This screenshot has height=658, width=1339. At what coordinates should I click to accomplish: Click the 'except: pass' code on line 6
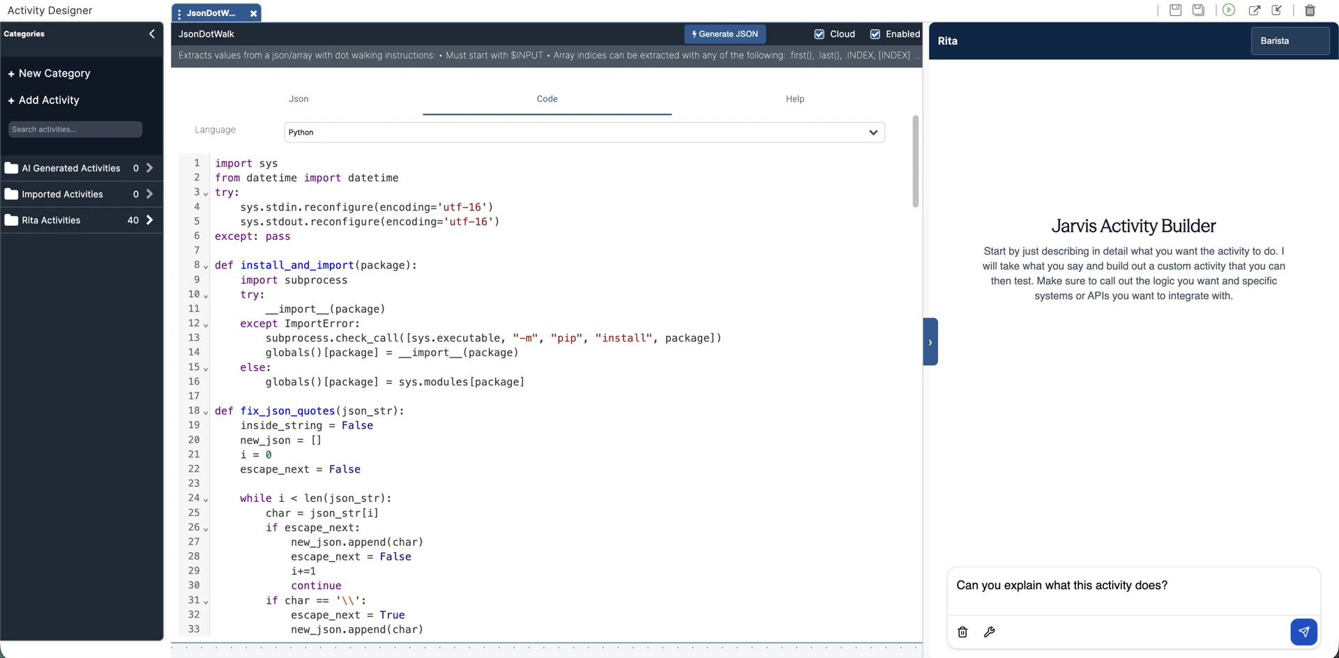click(252, 236)
